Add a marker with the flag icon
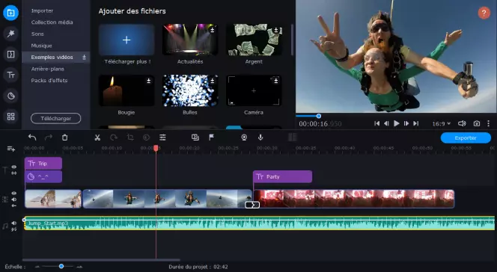 (x=211, y=137)
